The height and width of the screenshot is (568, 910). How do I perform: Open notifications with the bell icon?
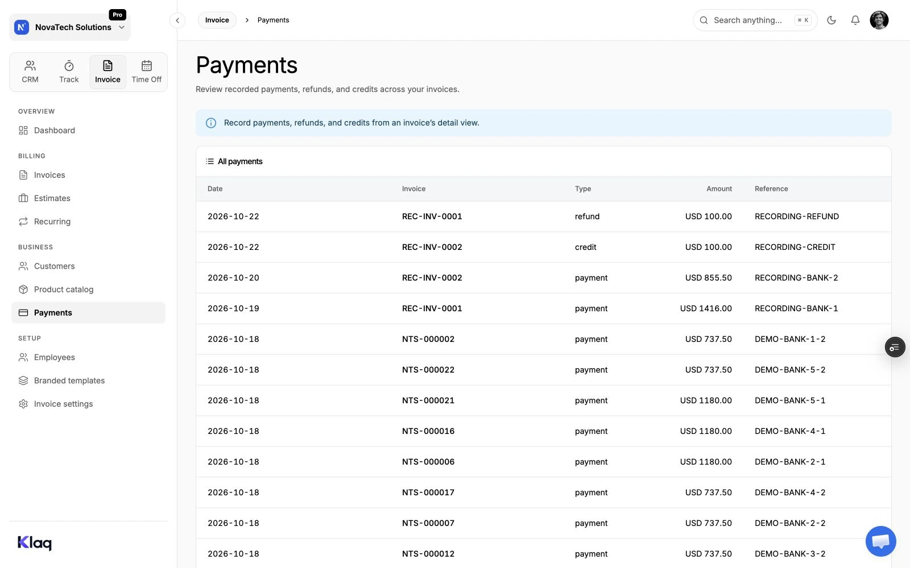[855, 20]
